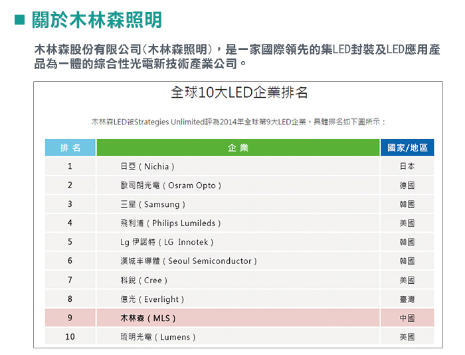
Task: Select the 日亞 (Nichia) company cell
Action: (238, 166)
